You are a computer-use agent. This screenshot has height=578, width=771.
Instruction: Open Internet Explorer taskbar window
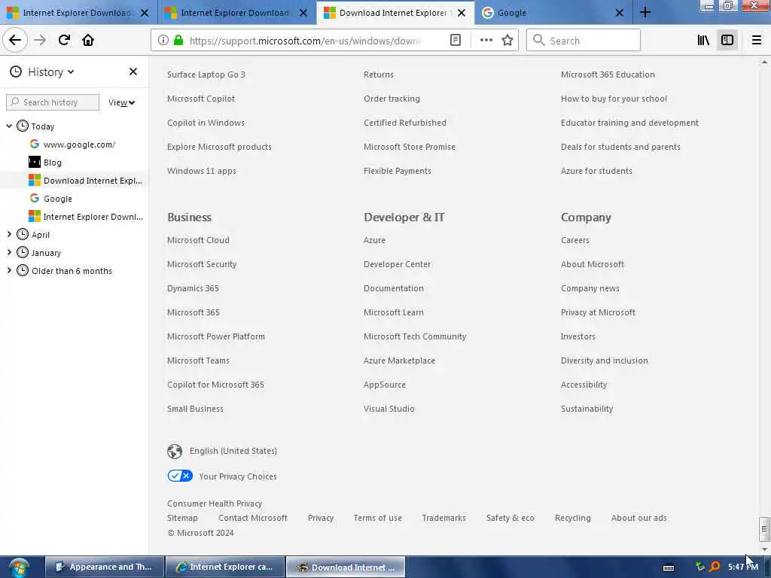(225, 567)
